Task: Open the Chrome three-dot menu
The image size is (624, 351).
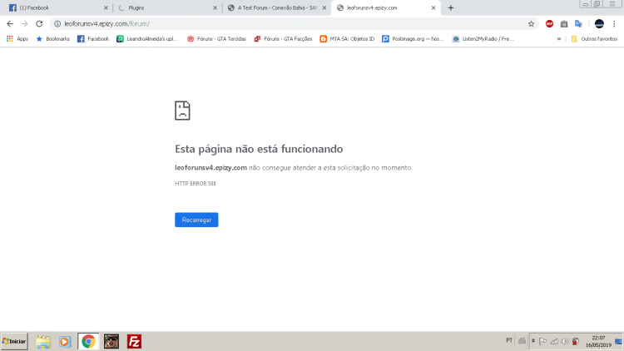Action: coord(616,24)
